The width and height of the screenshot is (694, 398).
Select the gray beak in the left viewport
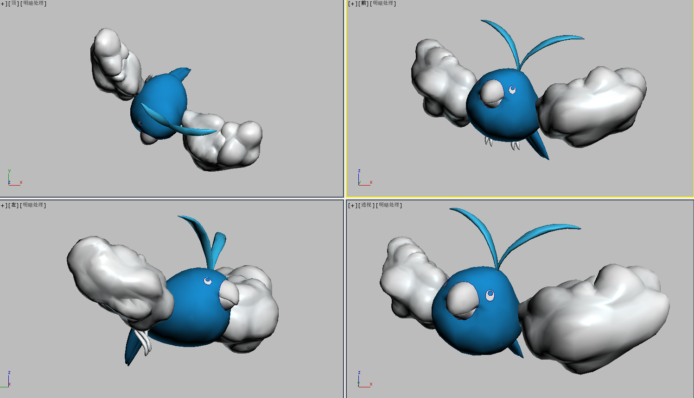(228, 295)
